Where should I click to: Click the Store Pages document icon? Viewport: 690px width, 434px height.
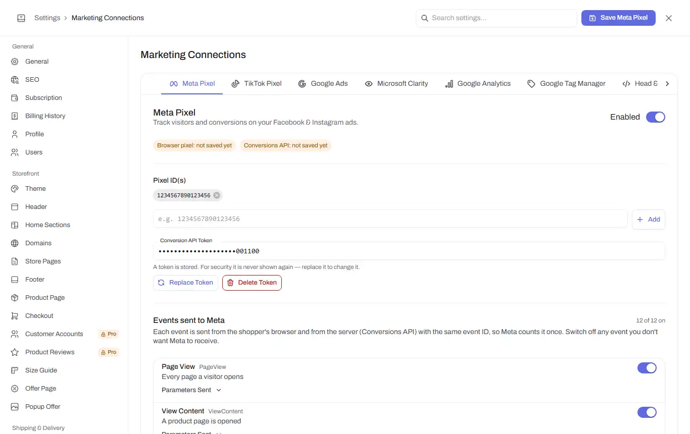pos(15,261)
